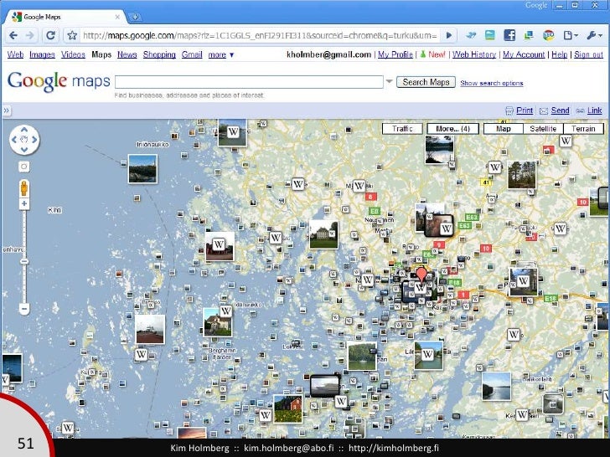The image size is (610, 457).
Task: Open the page menu document icon
Action: [x=570, y=35]
